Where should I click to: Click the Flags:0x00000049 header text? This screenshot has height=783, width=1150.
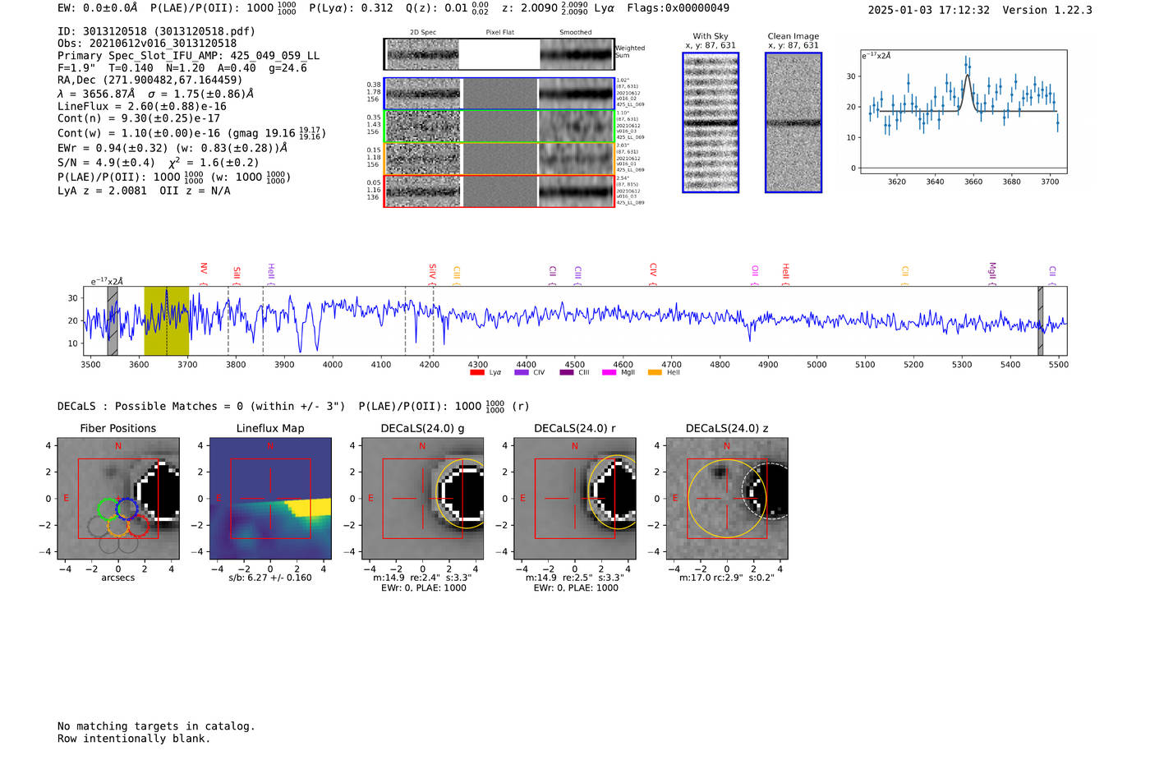[678, 8]
